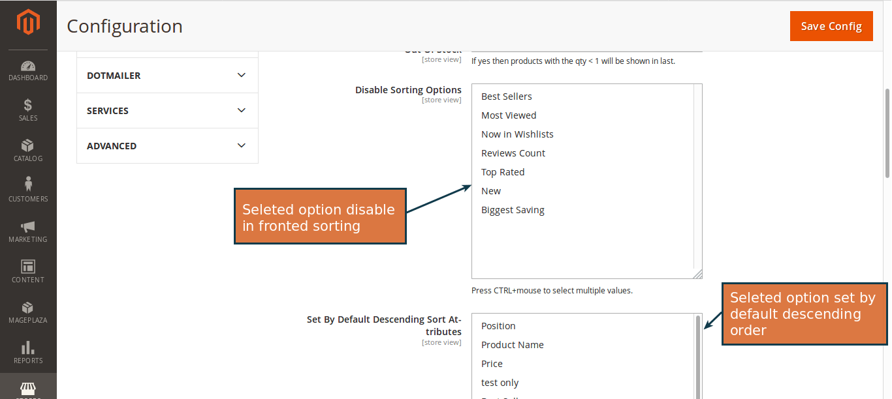Viewport: 892px width, 399px height.
Task: Expand the ADVANCED section
Action: (x=167, y=145)
